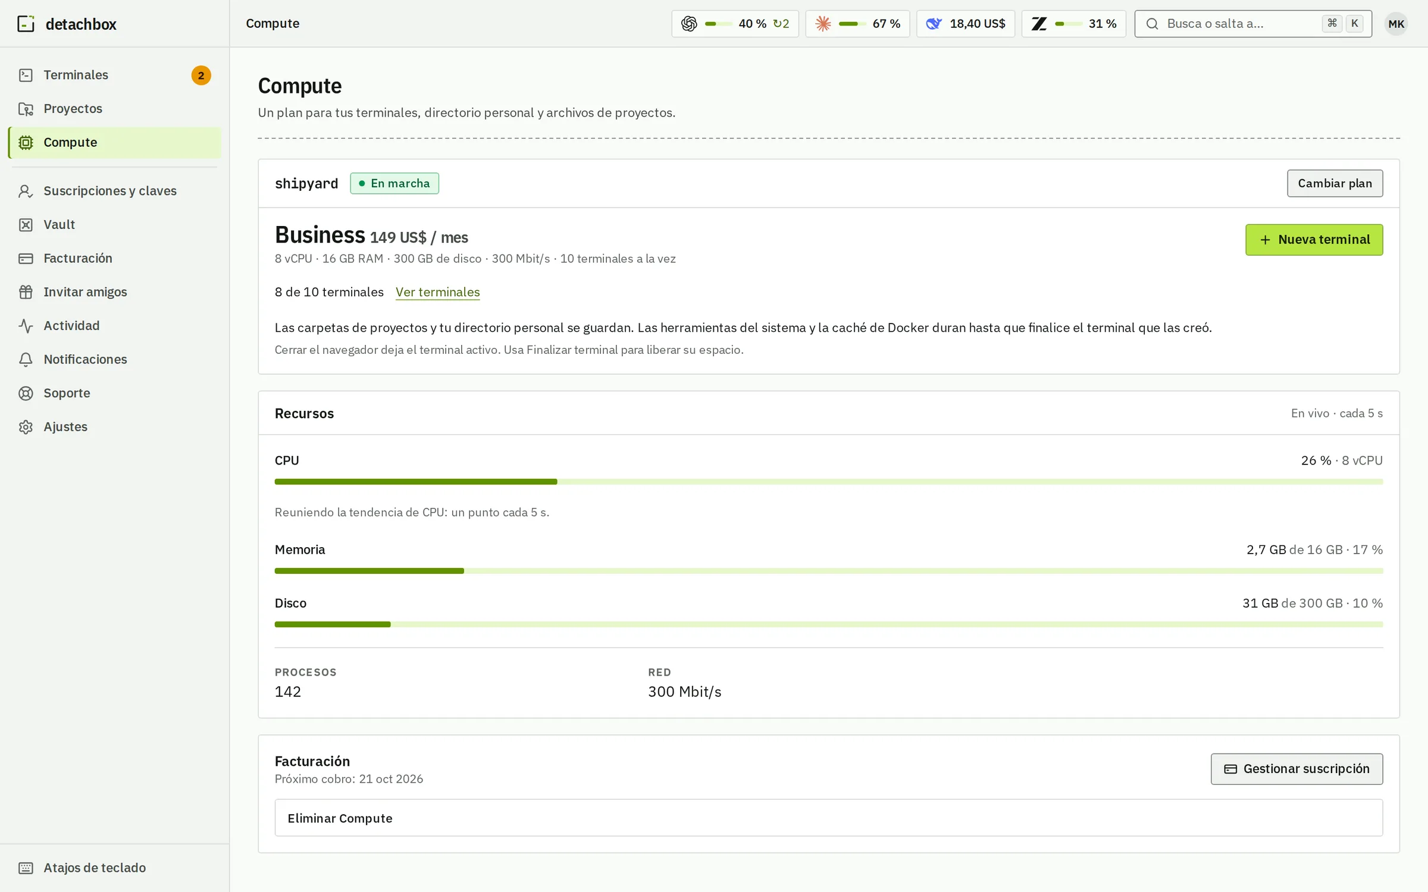Click '2,7 GB de 16 GB · 17 %' value
This screenshot has height=892, width=1428.
[x=1314, y=549]
